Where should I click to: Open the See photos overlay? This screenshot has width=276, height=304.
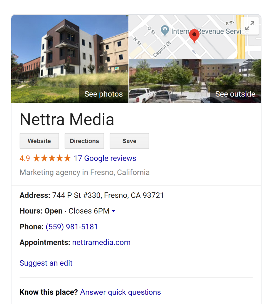(x=104, y=94)
